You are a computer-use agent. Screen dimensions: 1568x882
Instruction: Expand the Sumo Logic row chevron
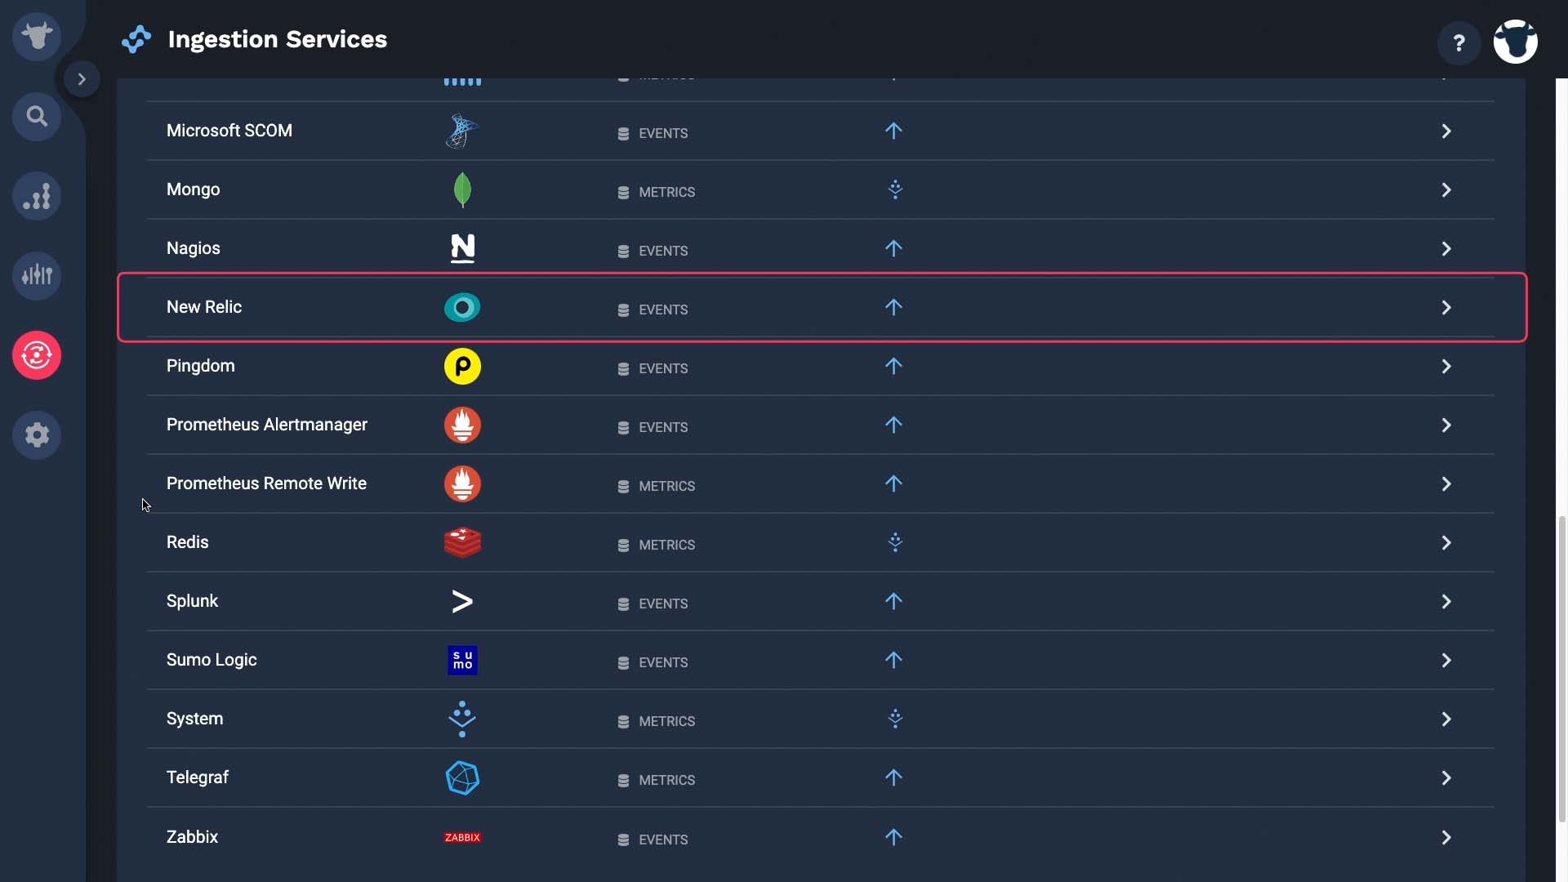[x=1446, y=660]
